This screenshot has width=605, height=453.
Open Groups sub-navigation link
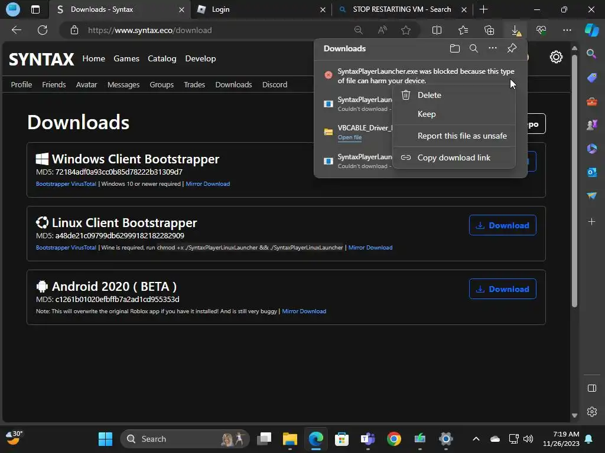162,85
